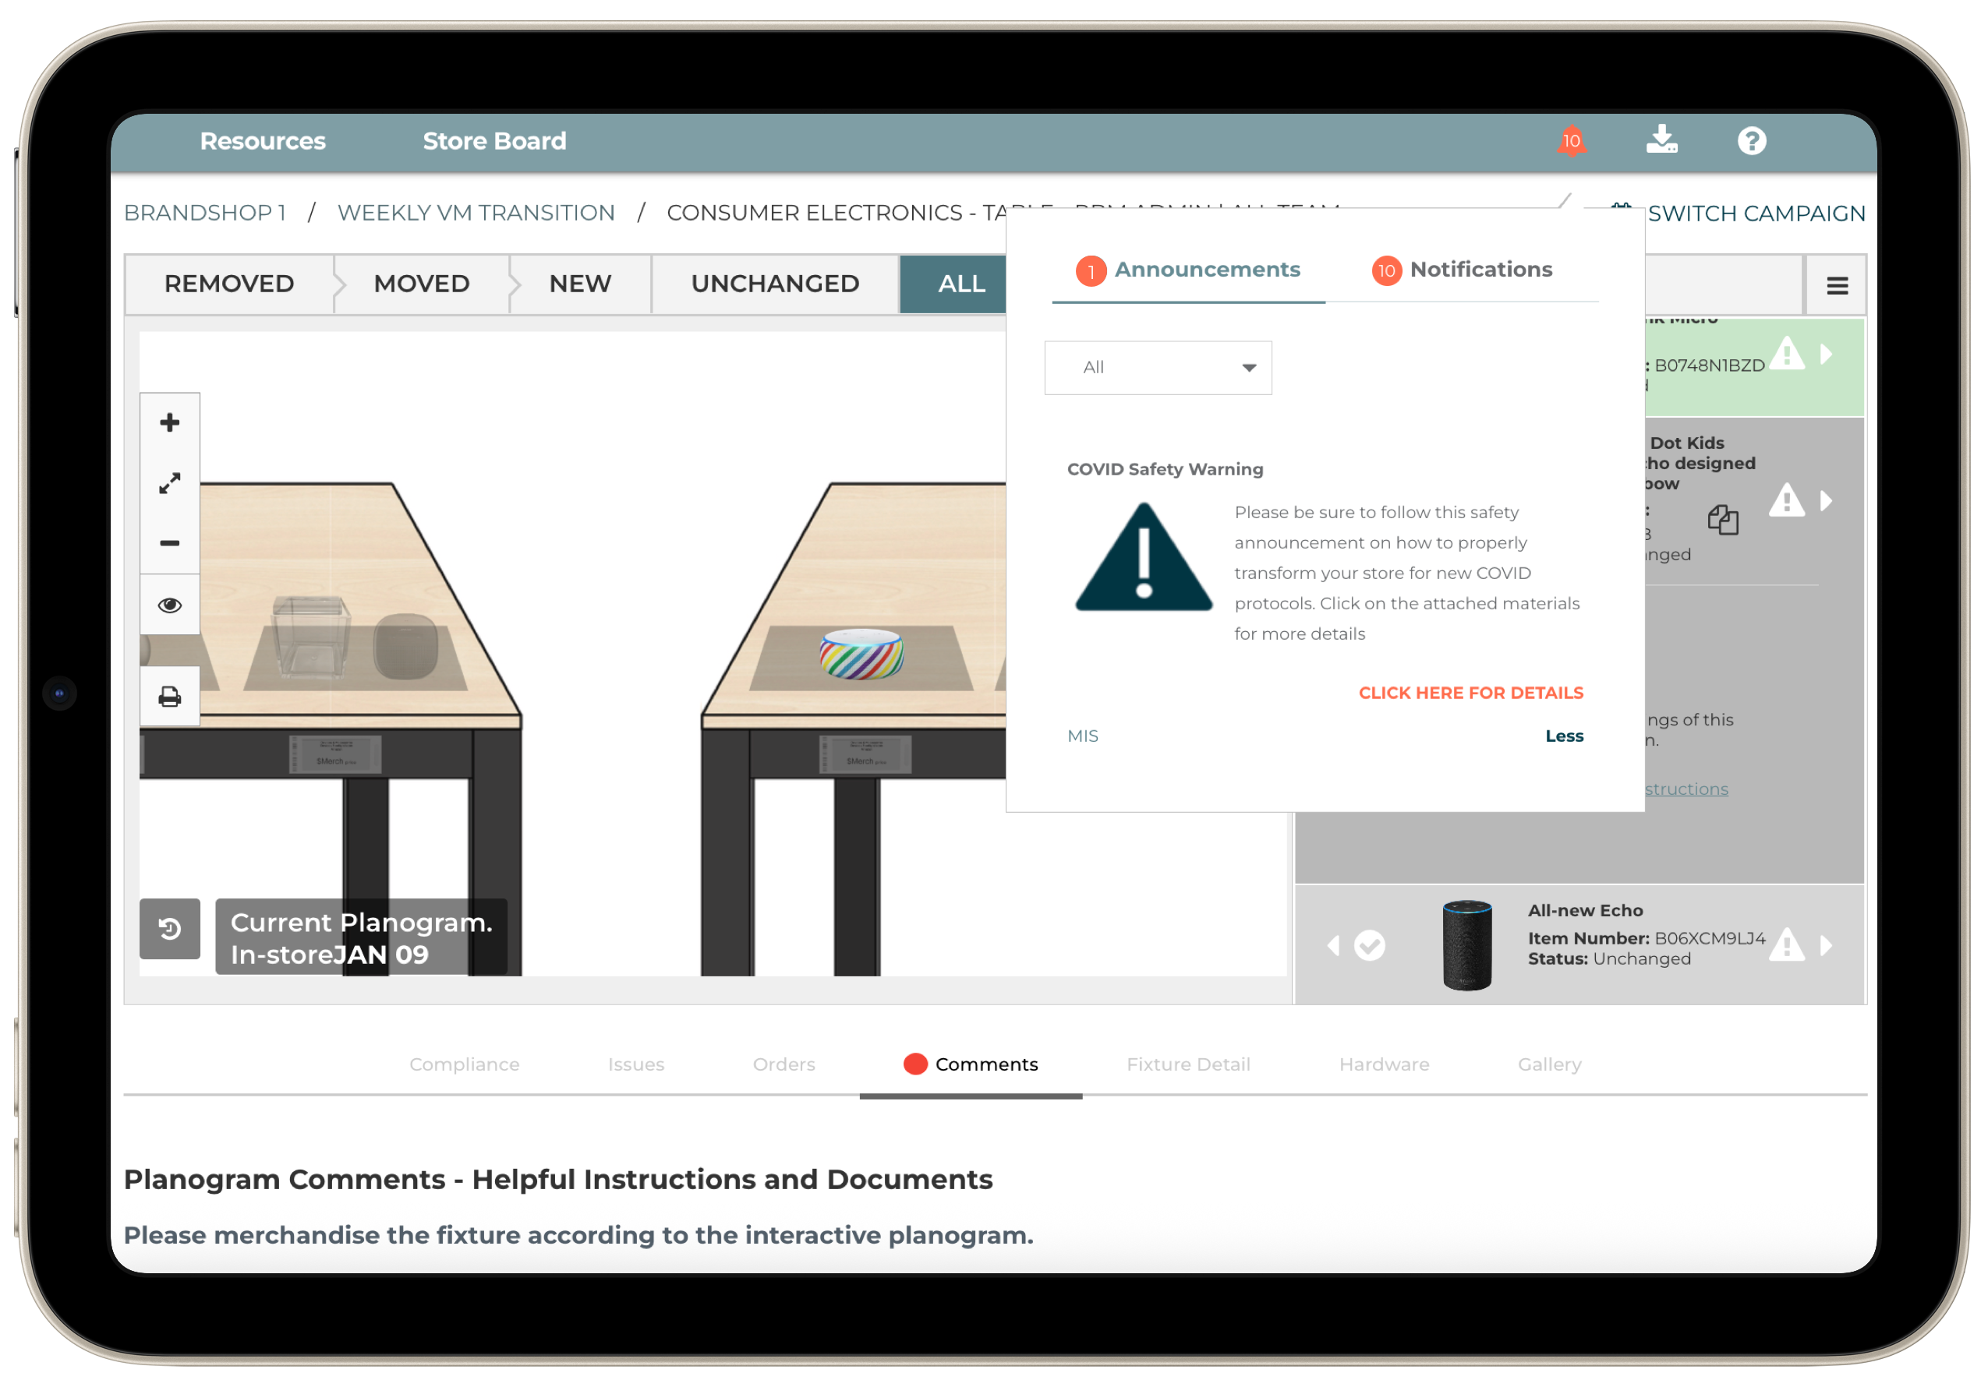This screenshot has height=1387, width=1988.
Task: Open the Store Board menu
Action: coord(494,141)
